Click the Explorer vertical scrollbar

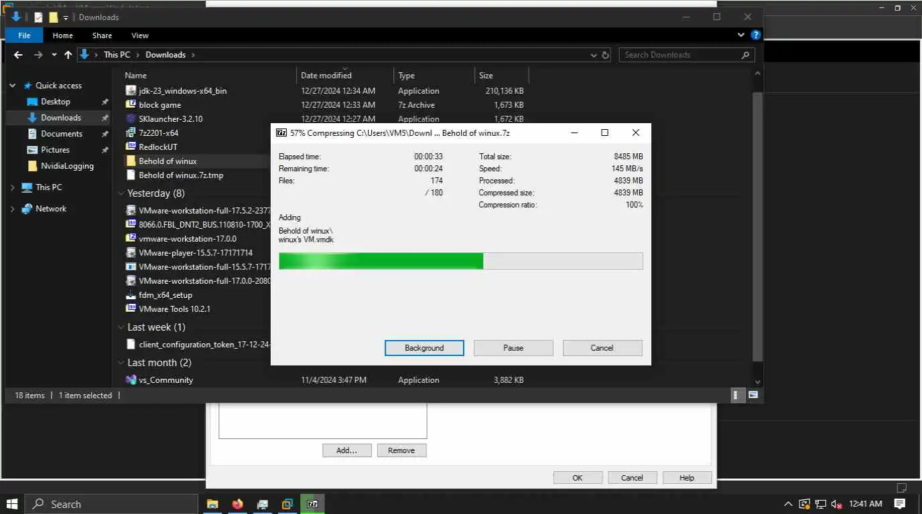pos(758,226)
